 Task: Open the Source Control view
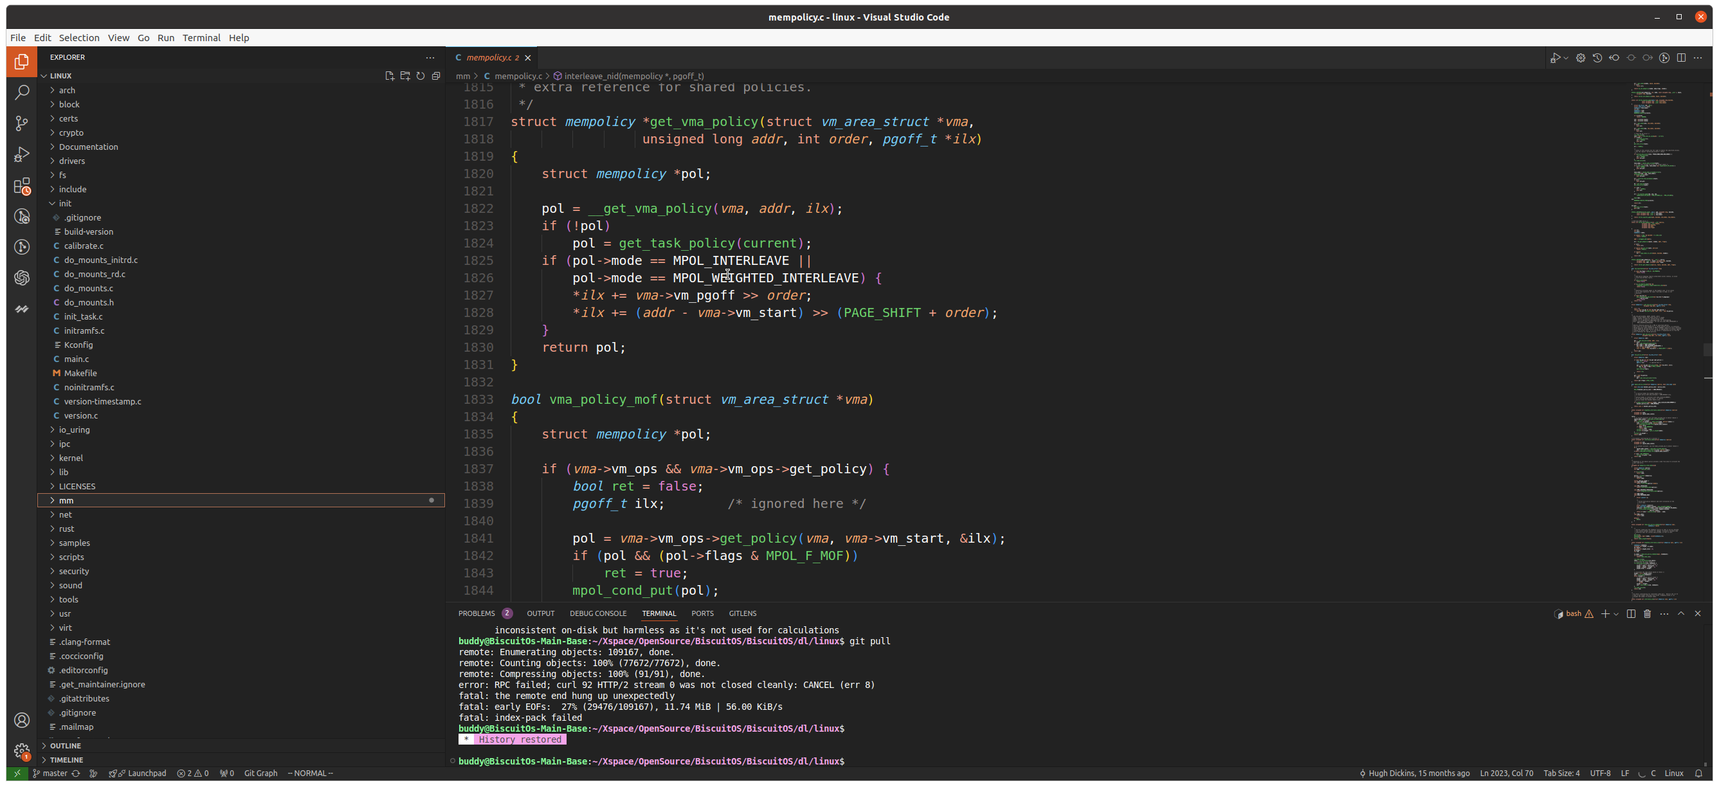pos(22,123)
